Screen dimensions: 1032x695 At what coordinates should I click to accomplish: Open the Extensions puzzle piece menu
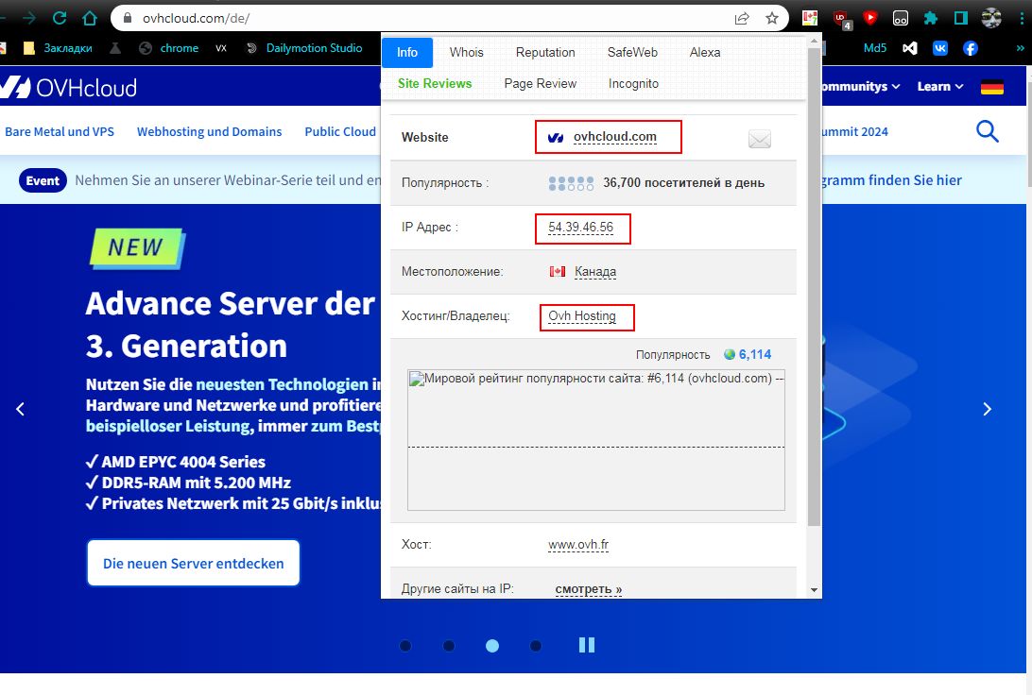coord(931,18)
